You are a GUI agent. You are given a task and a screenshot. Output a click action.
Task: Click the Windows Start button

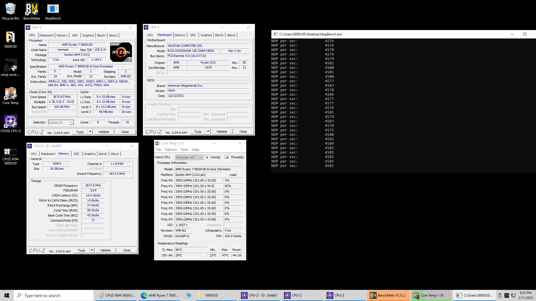coord(7,295)
